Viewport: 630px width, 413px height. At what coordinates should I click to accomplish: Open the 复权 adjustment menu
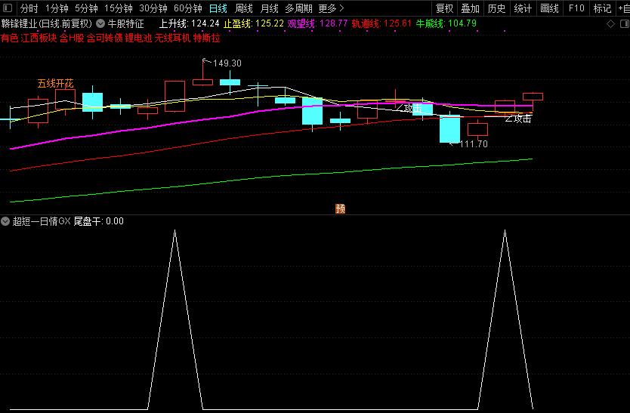click(444, 8)
